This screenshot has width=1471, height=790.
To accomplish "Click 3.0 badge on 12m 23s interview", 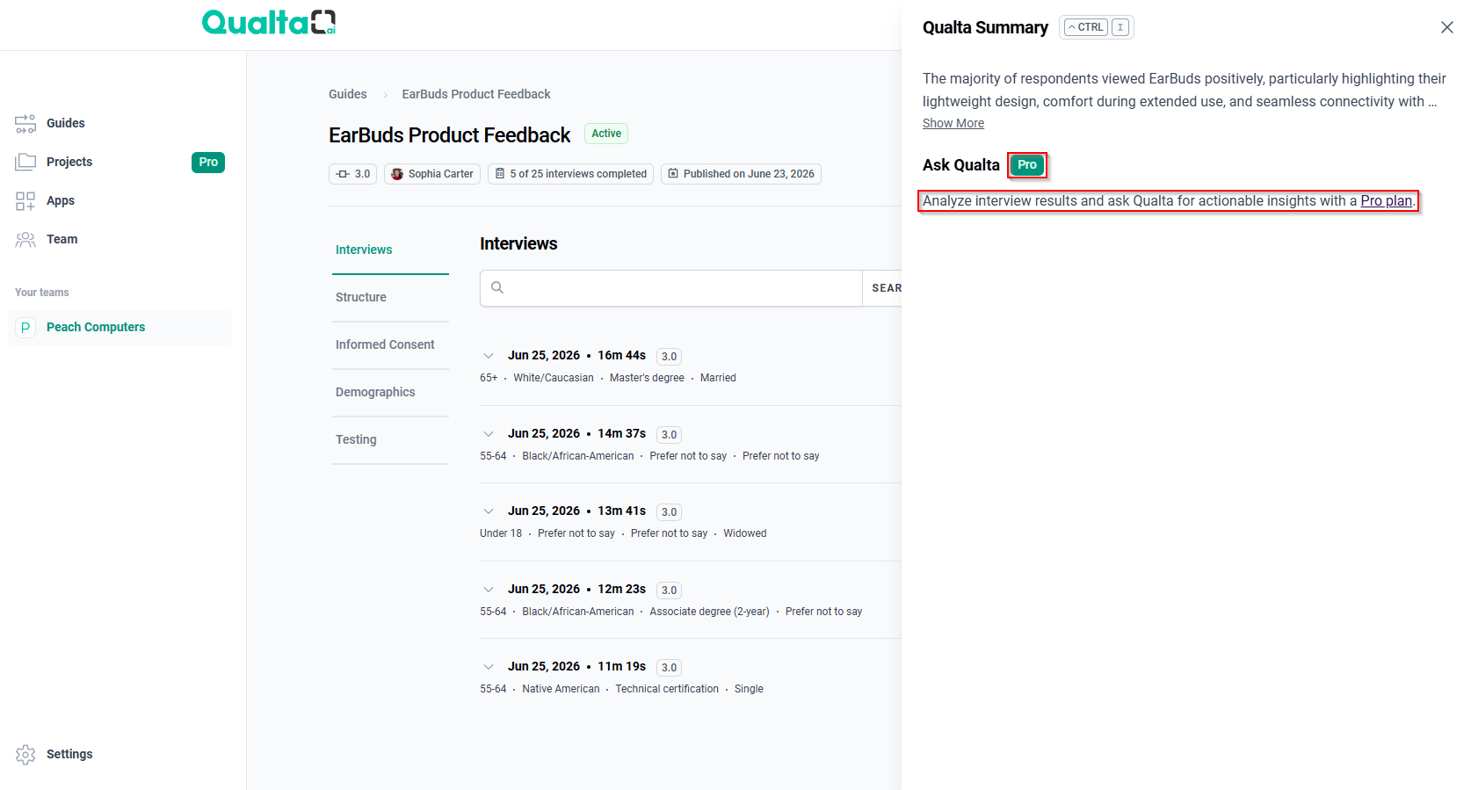I will pos(669,591).
